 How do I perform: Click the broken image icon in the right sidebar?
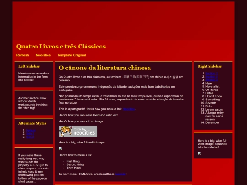pyautogui.click(x=199, y=153)
